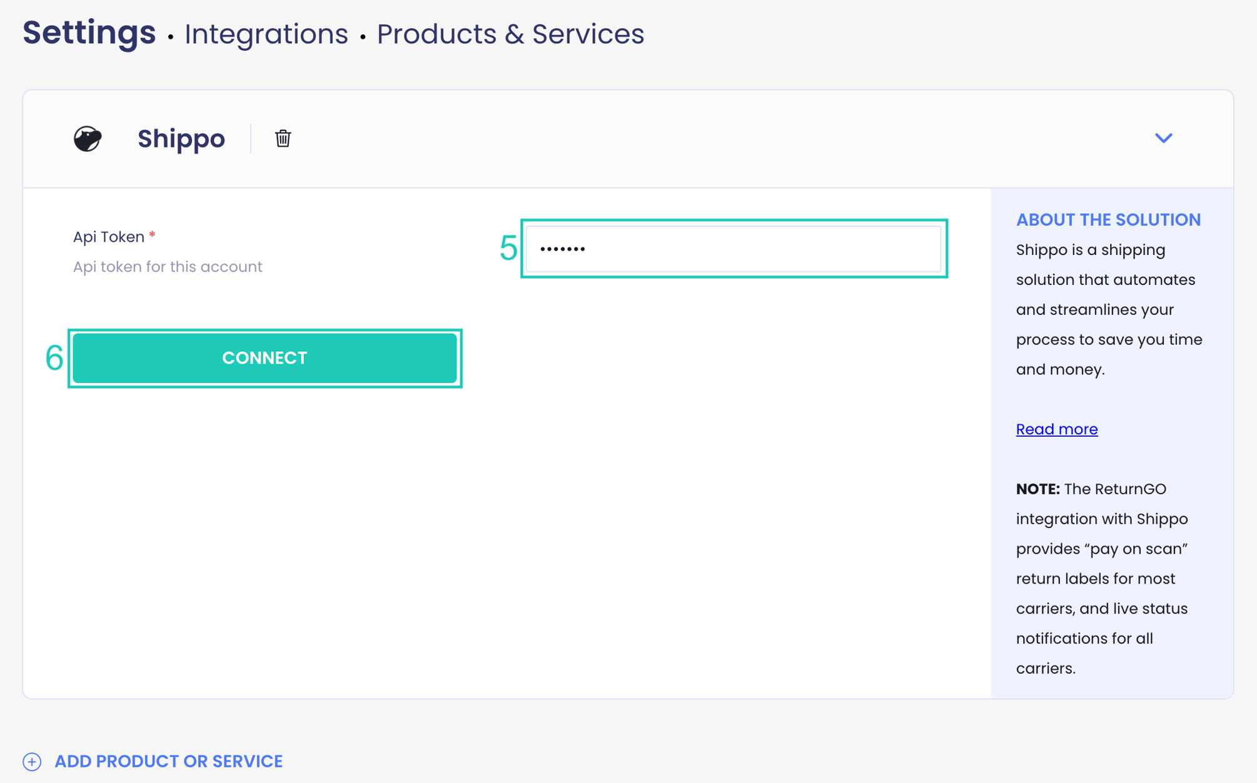
Task: Click the Settings heading
Action: coord(89,32)
